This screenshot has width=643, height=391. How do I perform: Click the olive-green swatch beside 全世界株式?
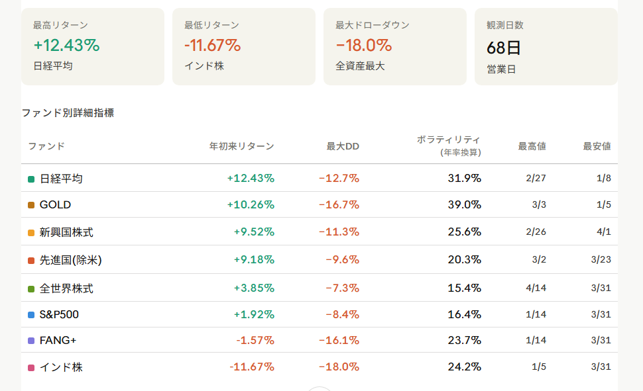(31, 289)
